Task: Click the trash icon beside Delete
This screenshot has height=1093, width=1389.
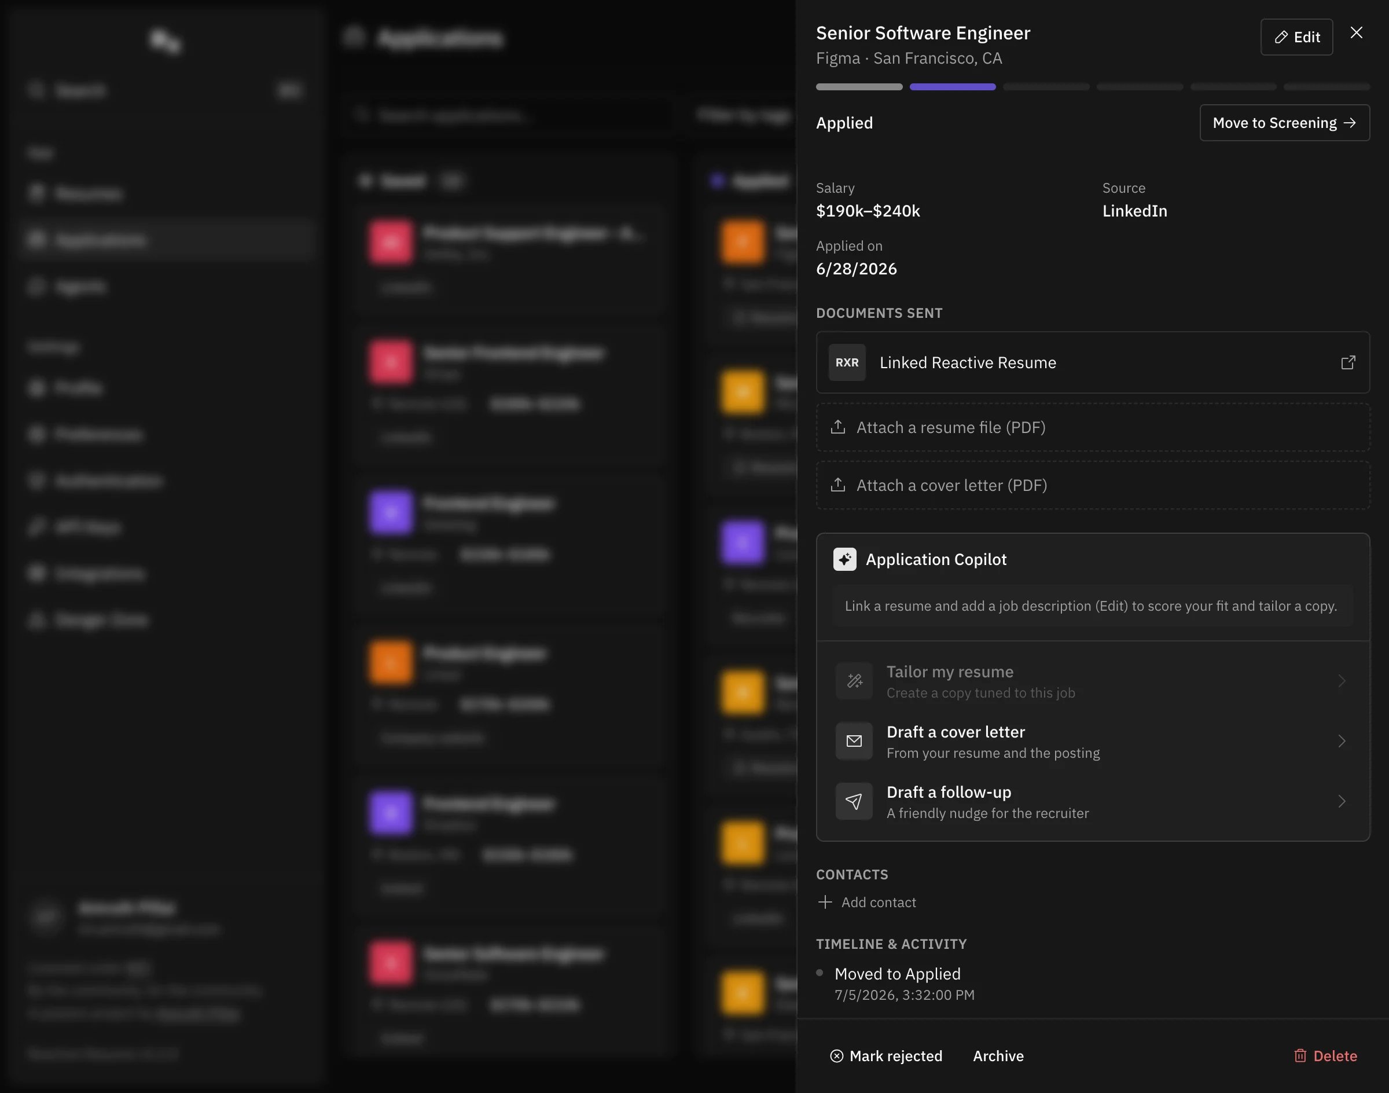Action: click(x=1300, y=1056)
